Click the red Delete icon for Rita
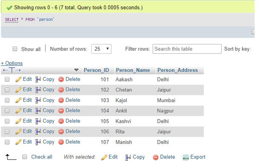Screen dimensions: 258x161 coord(61,132)
